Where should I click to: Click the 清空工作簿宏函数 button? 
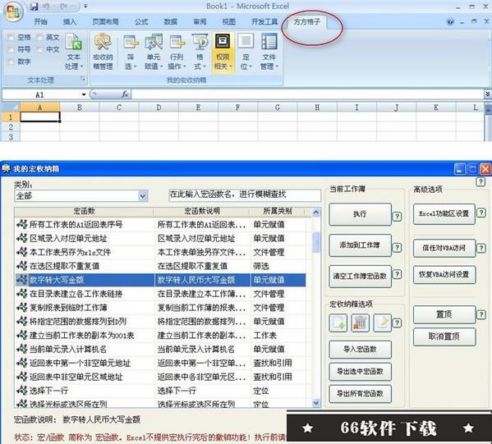coord(360,276)
